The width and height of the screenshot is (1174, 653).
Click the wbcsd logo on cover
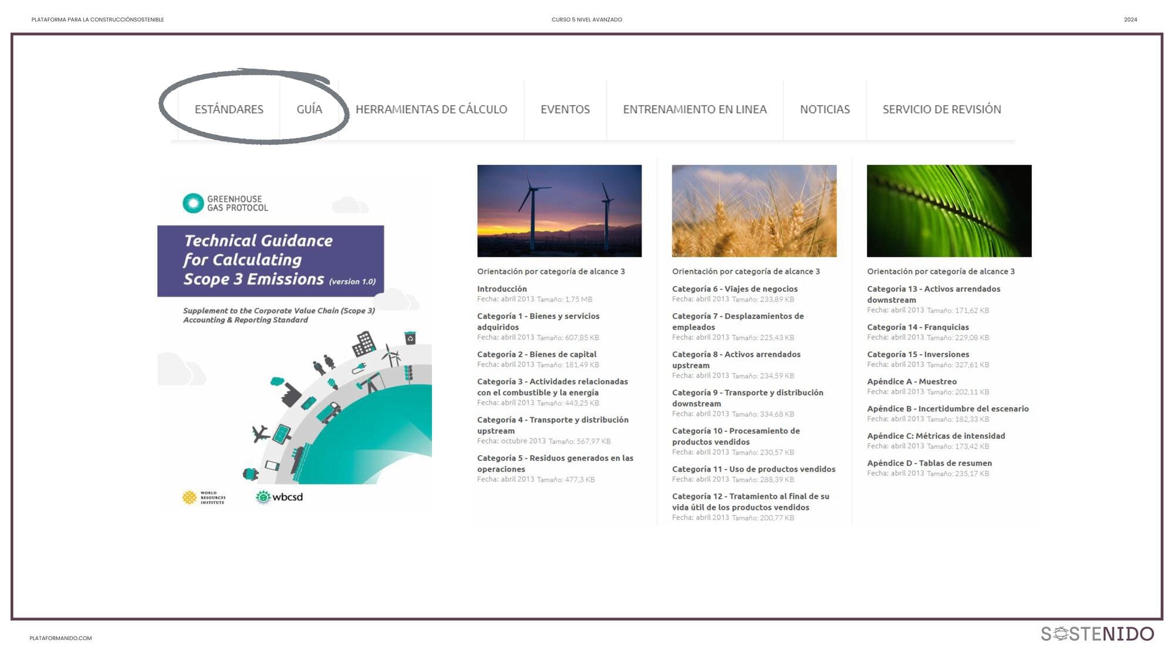coord(279,497)
